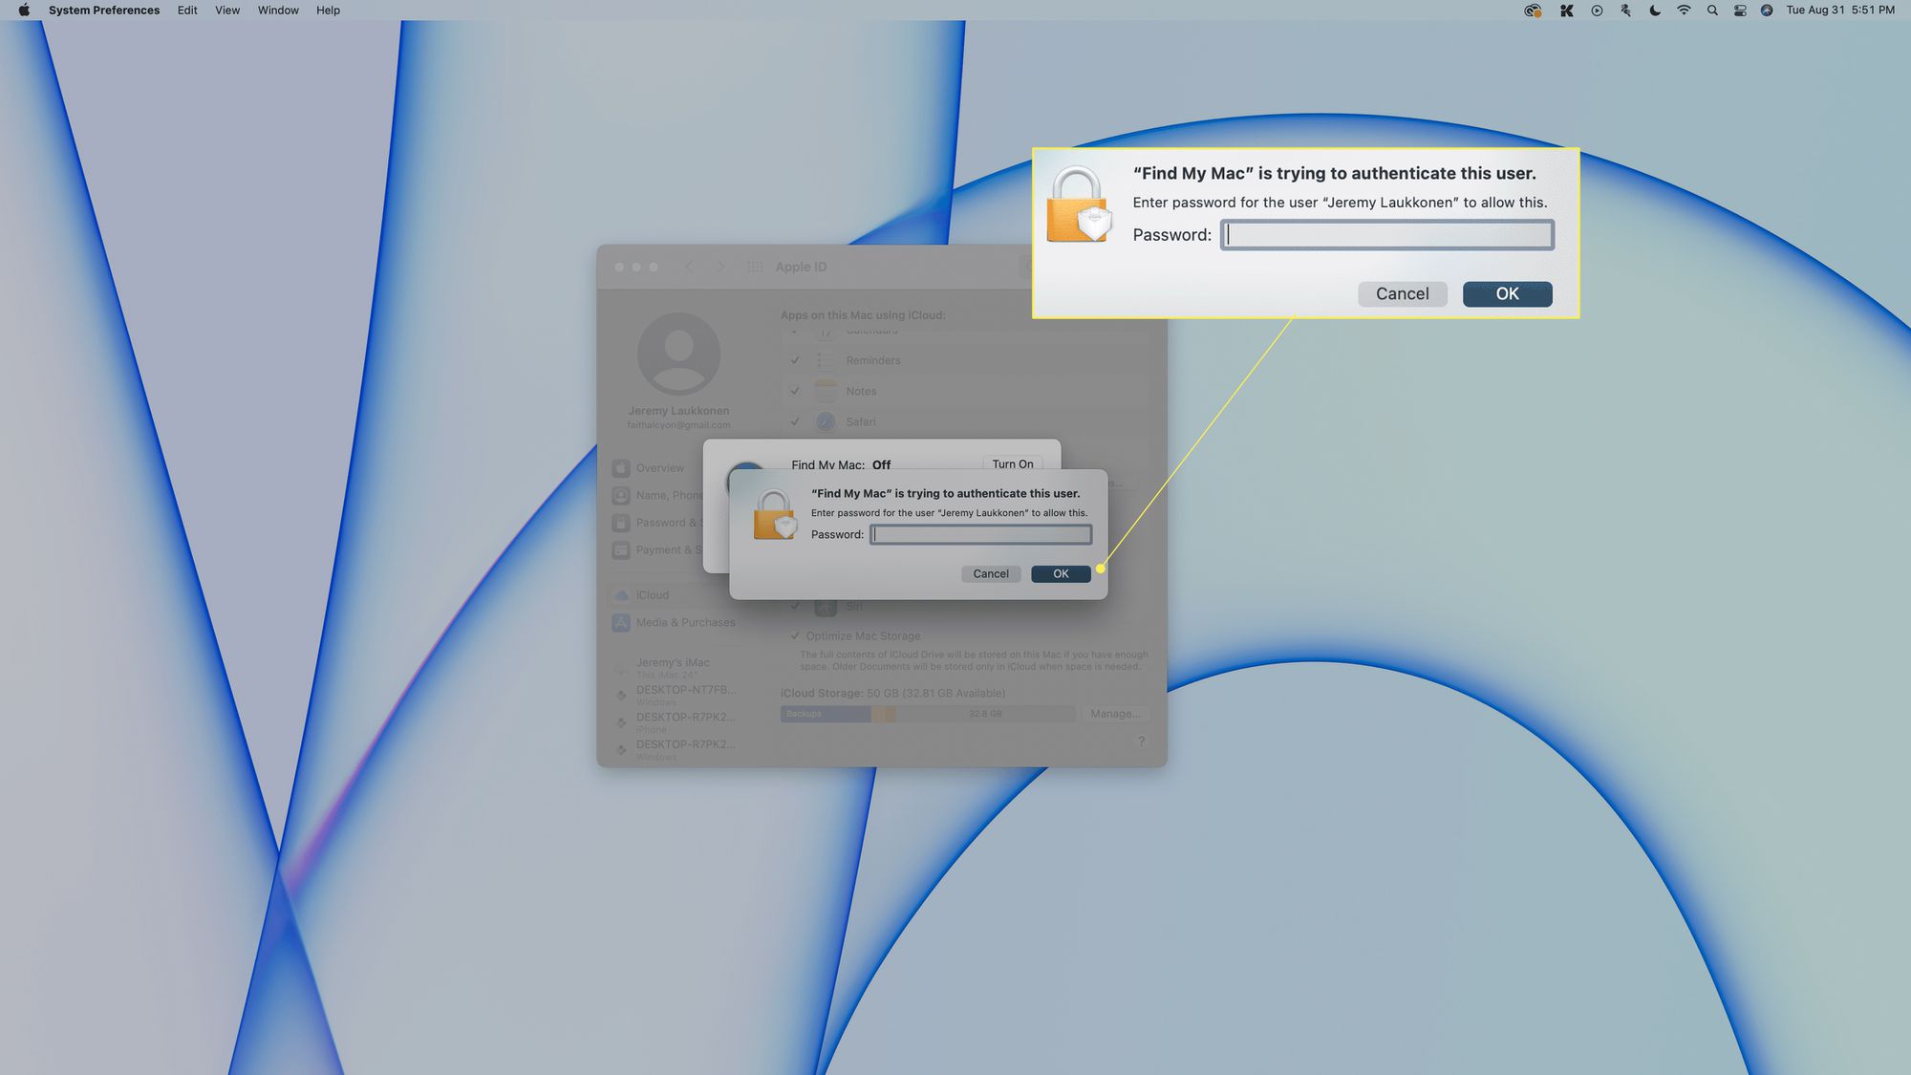This screenshot has width=1911, height=1075.
Task: Go forward using the right chevron in Apple ID window
Action: pos(721,267)
